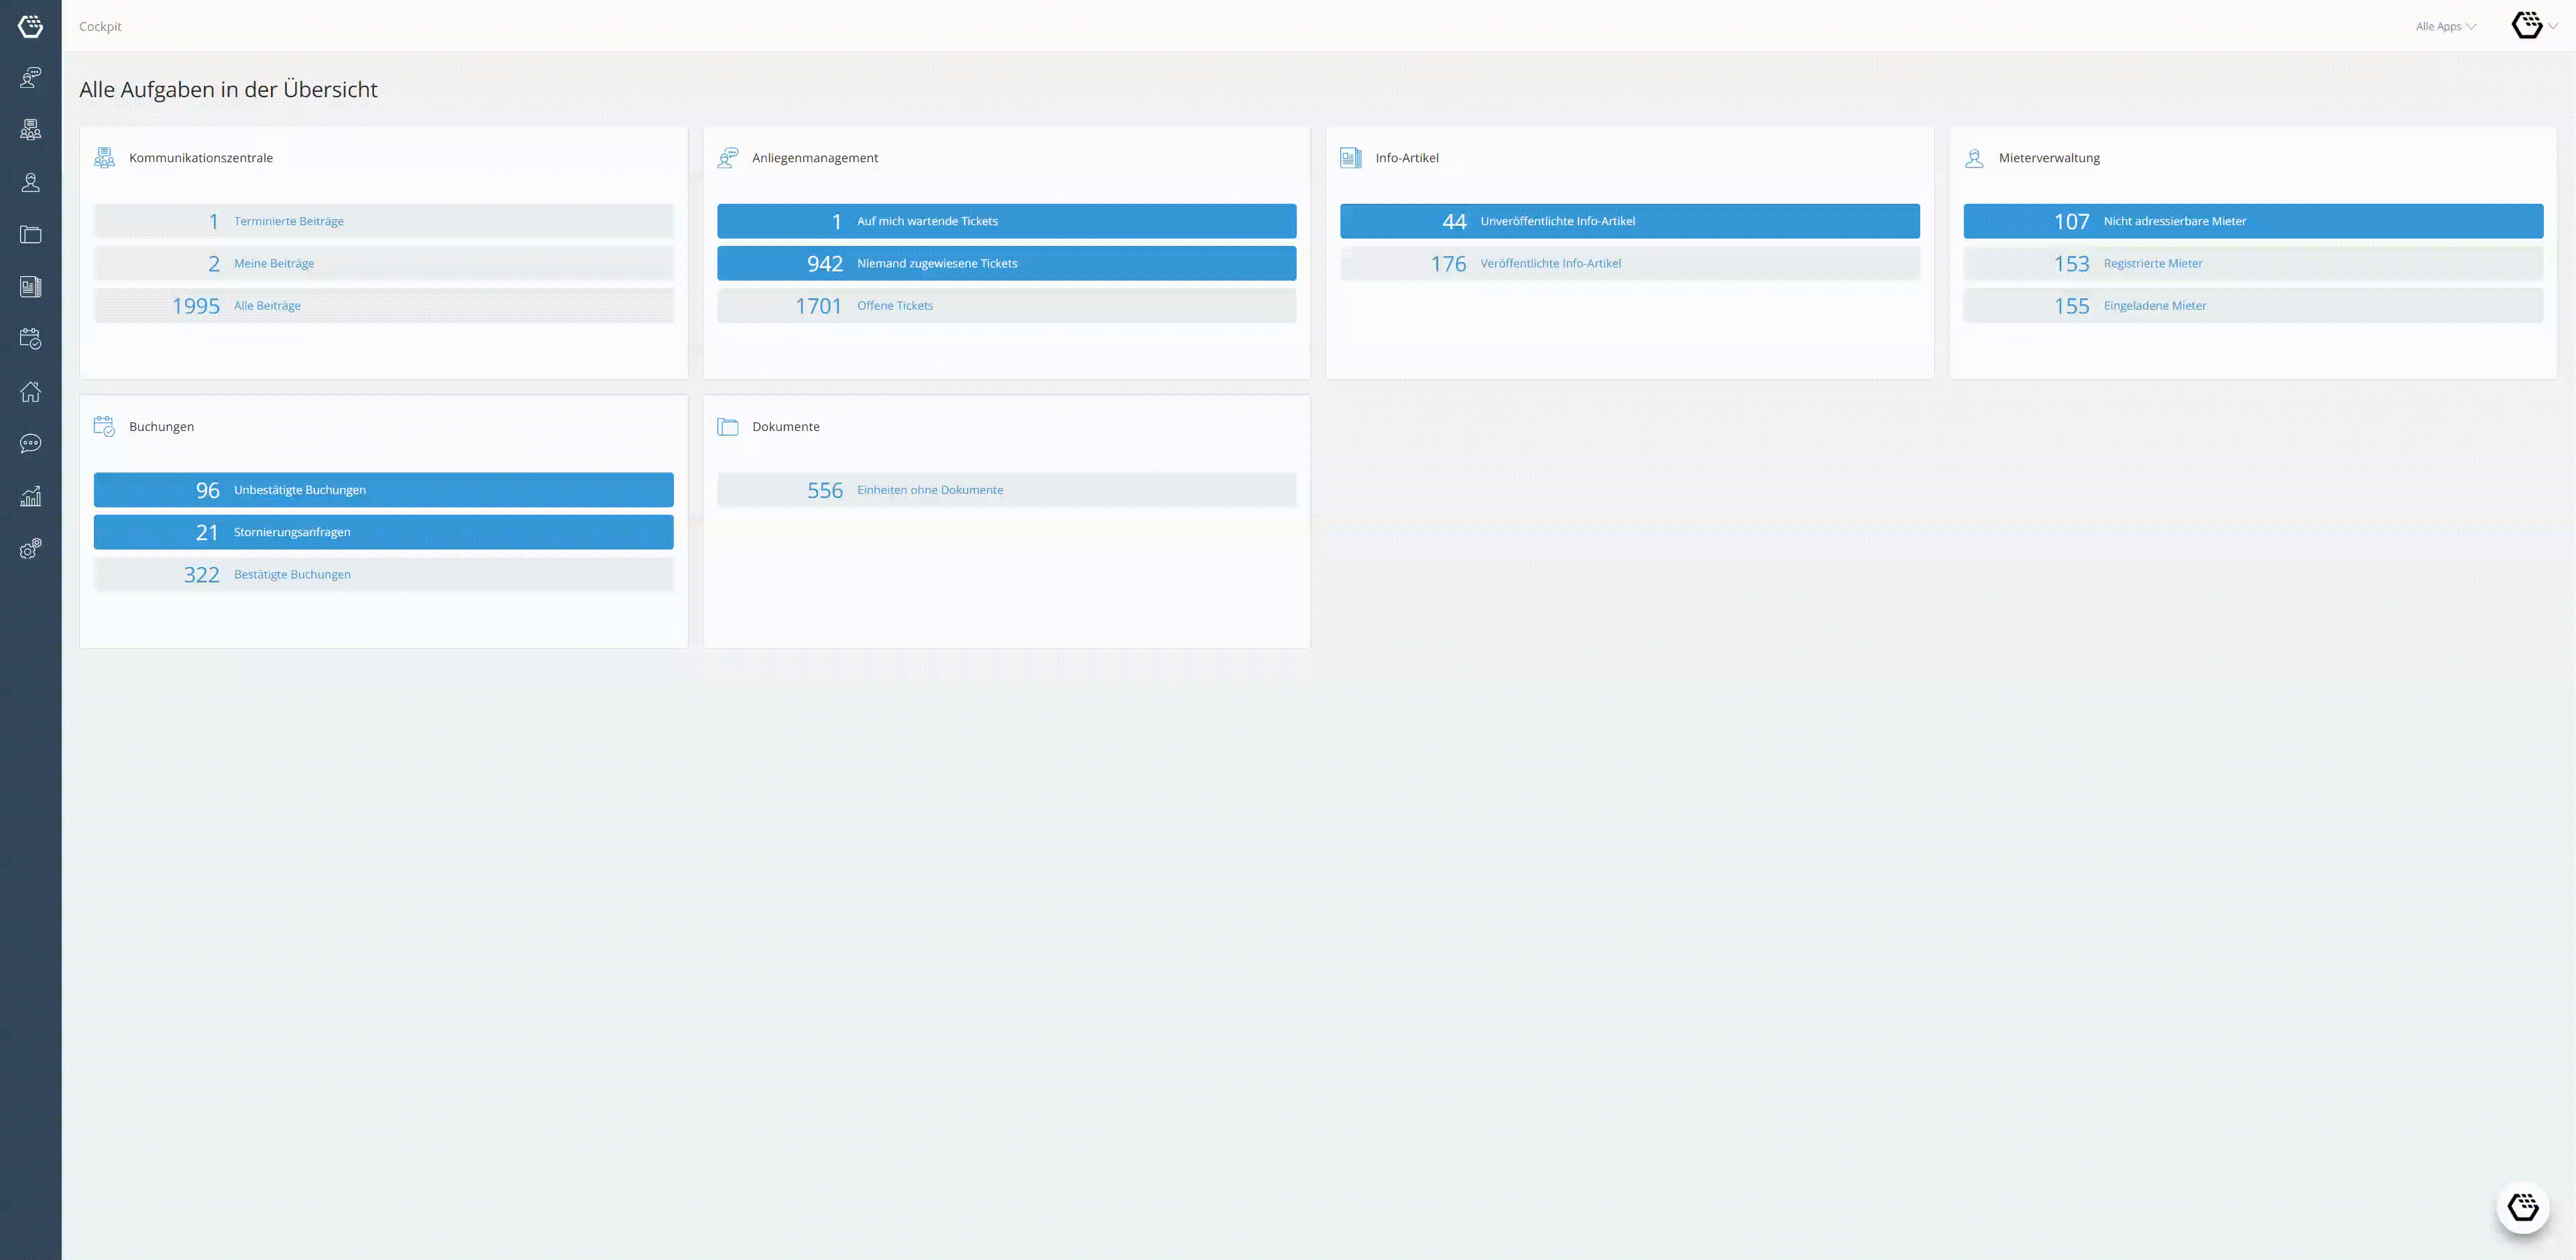Click the Mieterverwaltung card icon

point(1974,158)
